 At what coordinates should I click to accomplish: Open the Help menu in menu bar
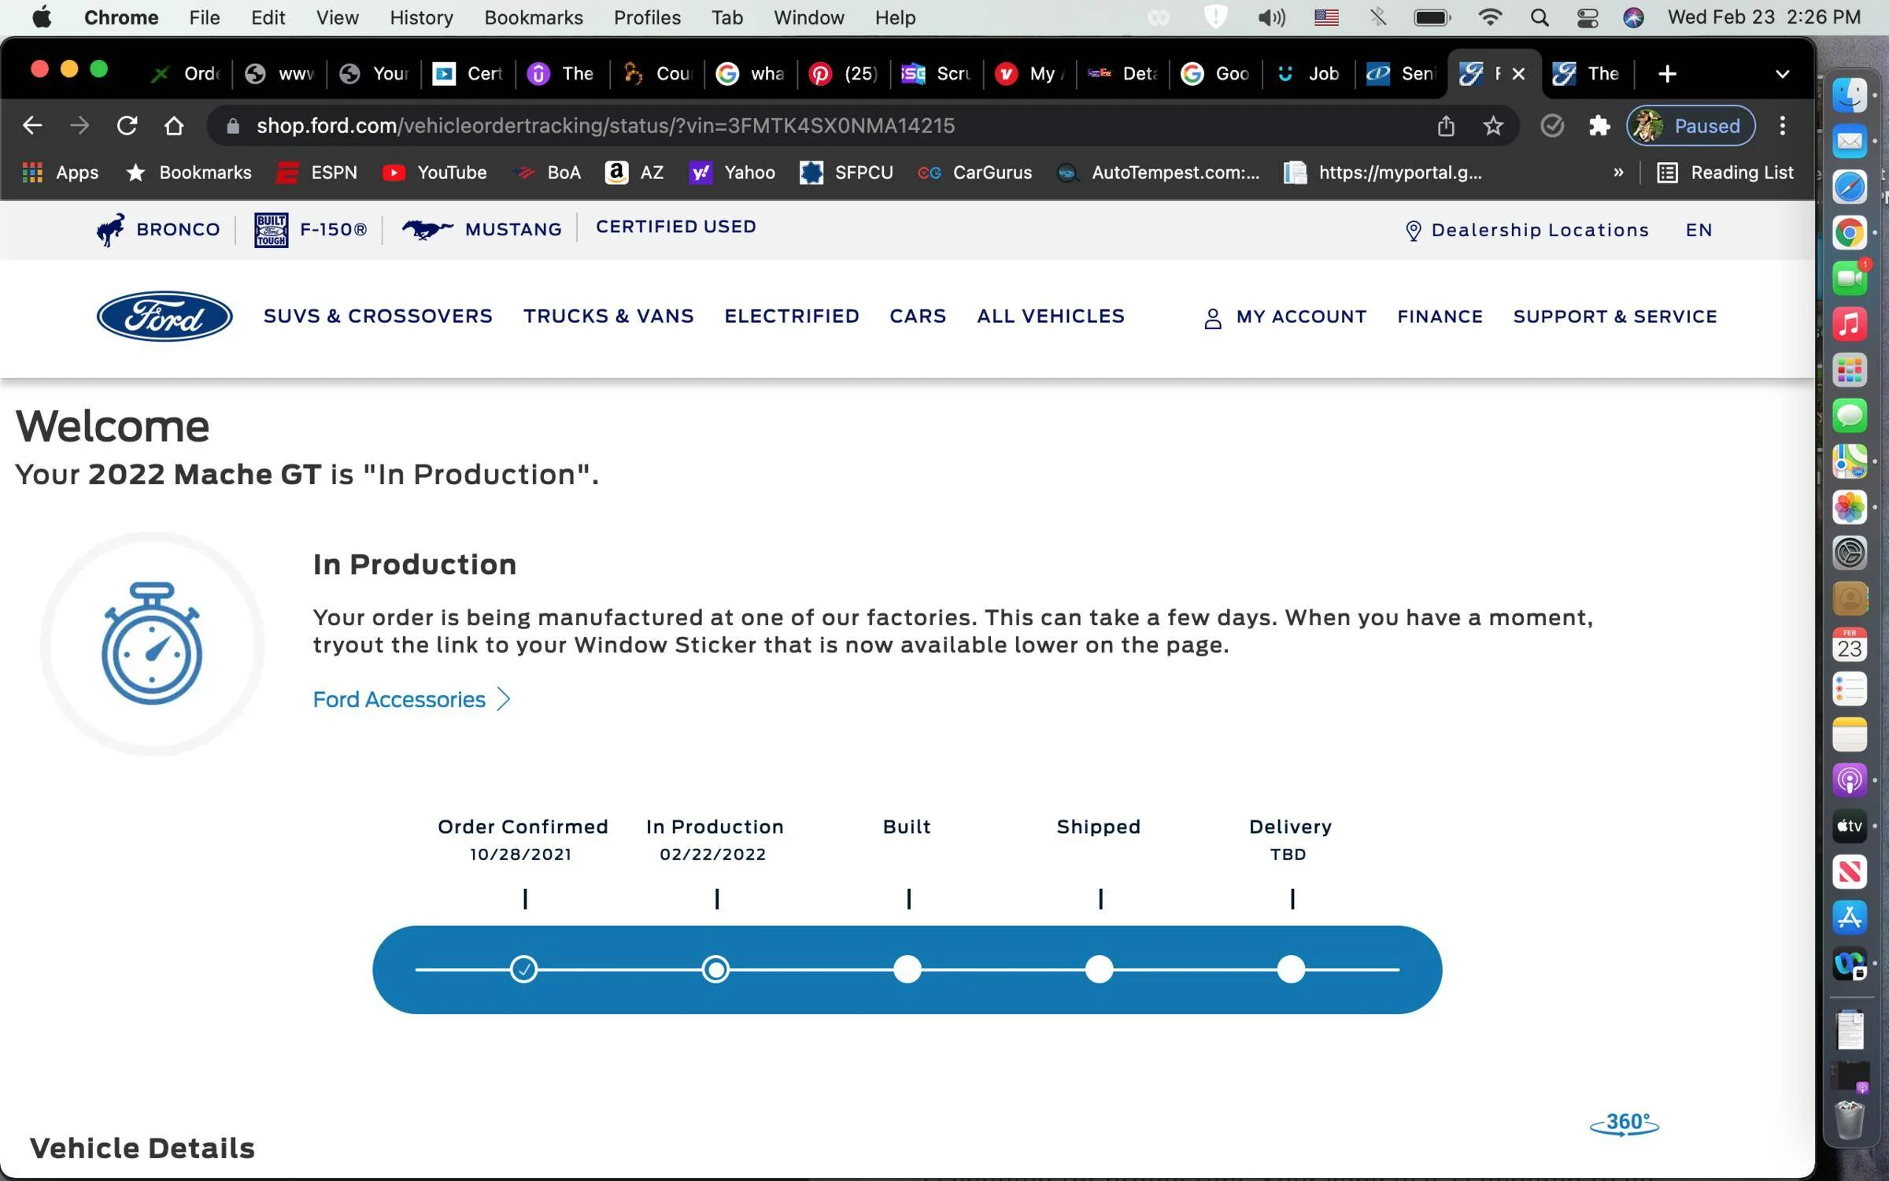pyautogui.click(x=895, y=17)
